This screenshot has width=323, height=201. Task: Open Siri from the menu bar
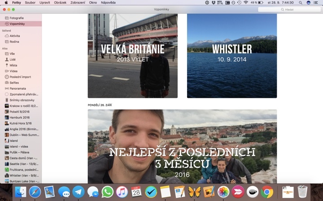click(x=308, y=3)
